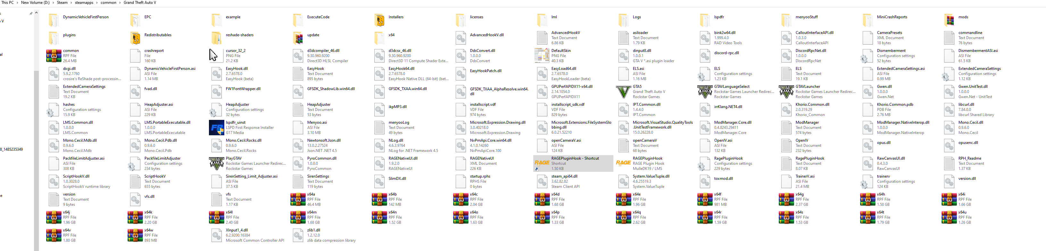Click the ExecuteCode folder name

tap(318, 17)
